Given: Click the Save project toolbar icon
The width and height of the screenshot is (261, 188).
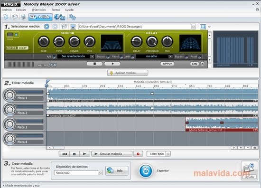Looking at the screenshot, I should [23, 17].
